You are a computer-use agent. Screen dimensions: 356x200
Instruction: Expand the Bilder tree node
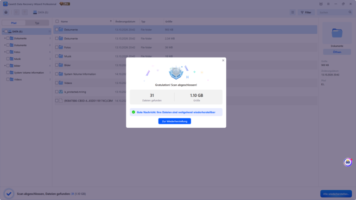coord(5,66)
